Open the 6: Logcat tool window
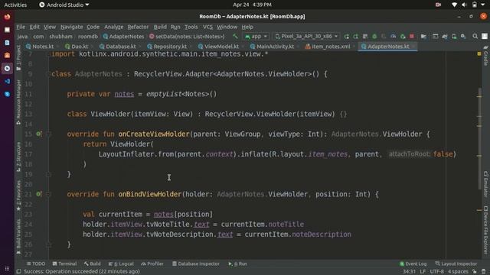 click(121, 264)
